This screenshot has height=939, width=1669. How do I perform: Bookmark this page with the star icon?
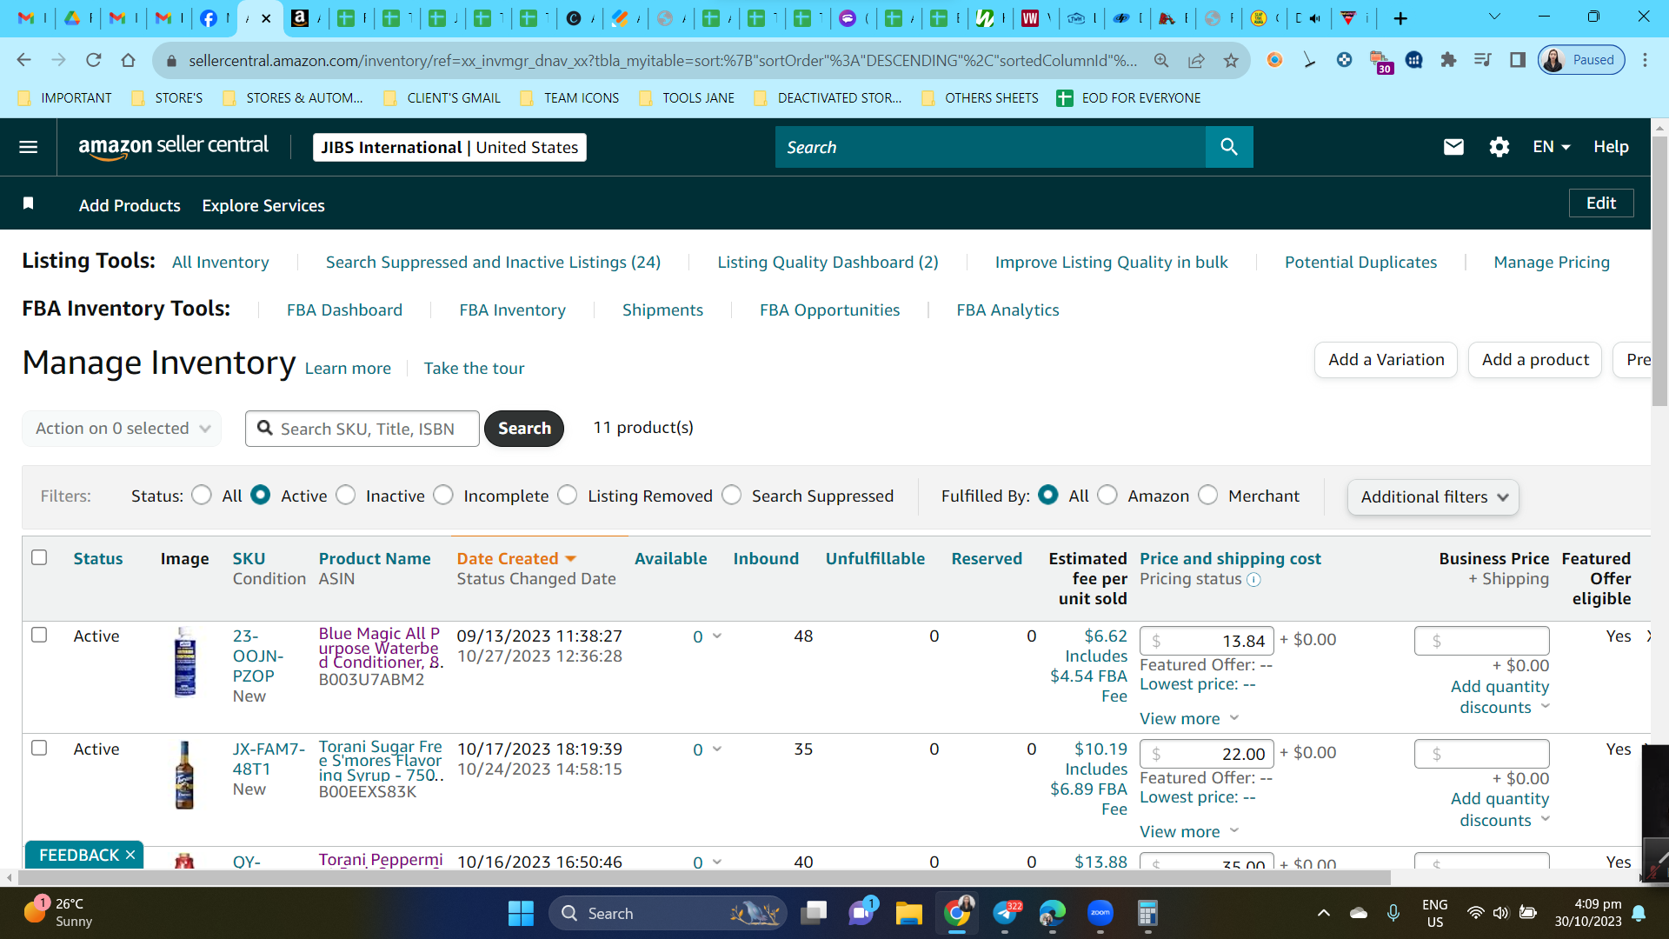(x=1231, y=60)
